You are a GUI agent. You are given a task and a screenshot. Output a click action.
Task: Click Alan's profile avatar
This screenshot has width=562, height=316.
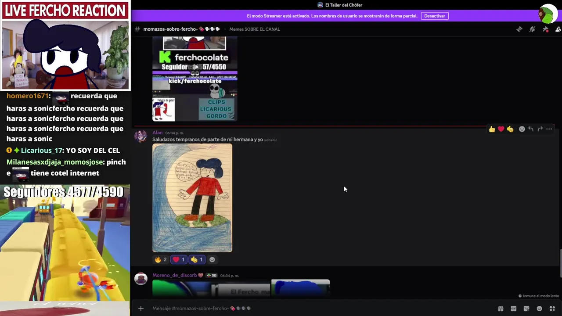(140, 136)
